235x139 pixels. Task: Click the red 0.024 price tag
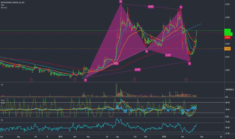tap(227, 37)
